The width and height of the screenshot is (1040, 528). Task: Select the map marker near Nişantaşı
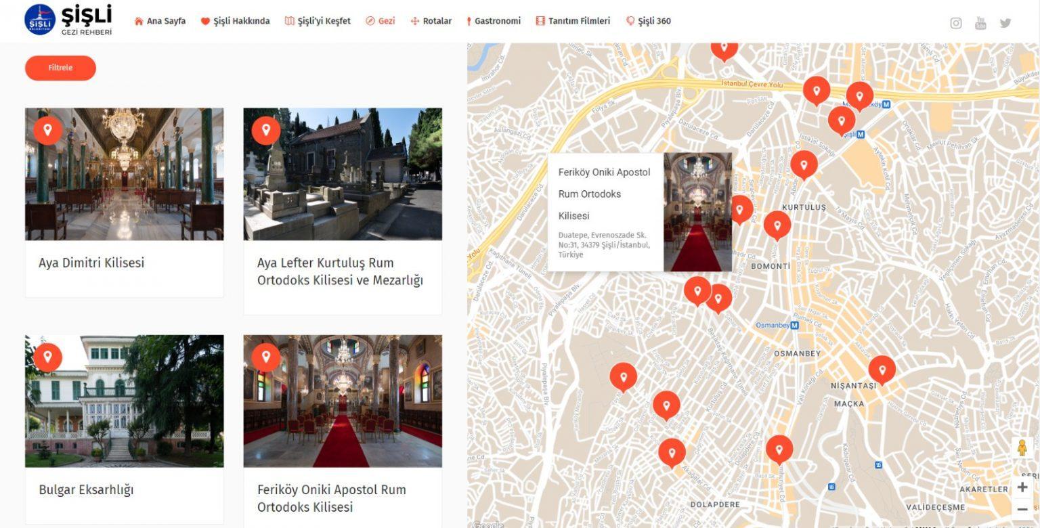coord(882,370)
